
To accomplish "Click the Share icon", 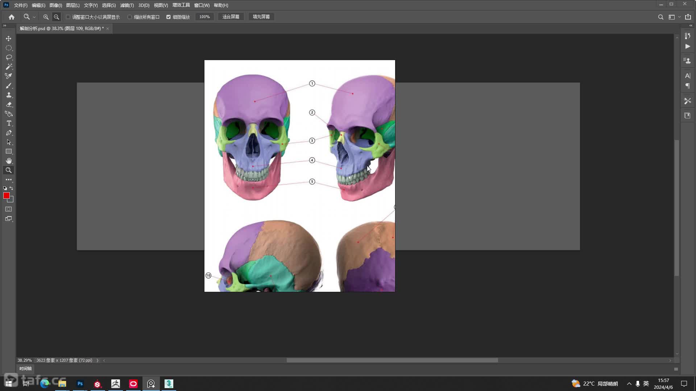I will (688, 17).
